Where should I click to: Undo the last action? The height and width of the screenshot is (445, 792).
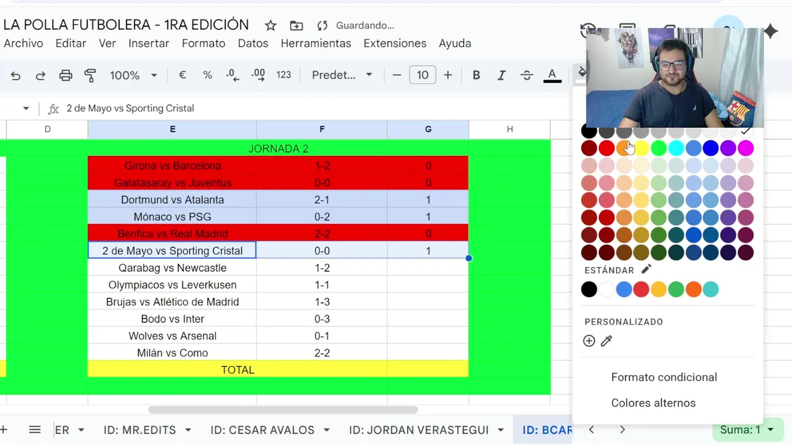click(x=15, y=75)
